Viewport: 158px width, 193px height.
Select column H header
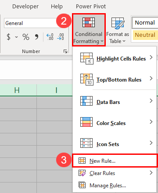pos(18,90)
